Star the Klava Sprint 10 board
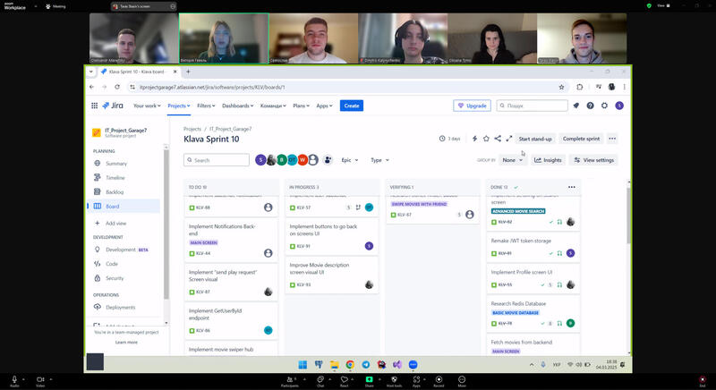 486,139
